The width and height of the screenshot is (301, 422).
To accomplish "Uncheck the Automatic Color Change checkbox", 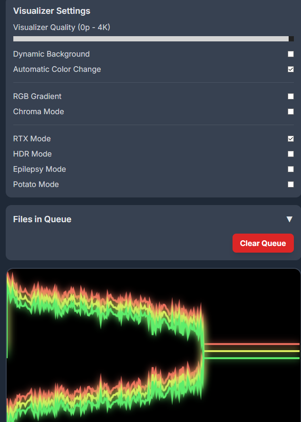I will coord(291,69).
